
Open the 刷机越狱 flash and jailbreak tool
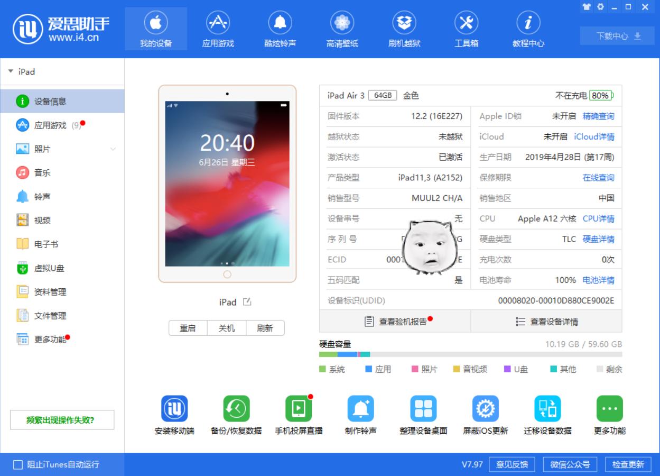(404, 28)
